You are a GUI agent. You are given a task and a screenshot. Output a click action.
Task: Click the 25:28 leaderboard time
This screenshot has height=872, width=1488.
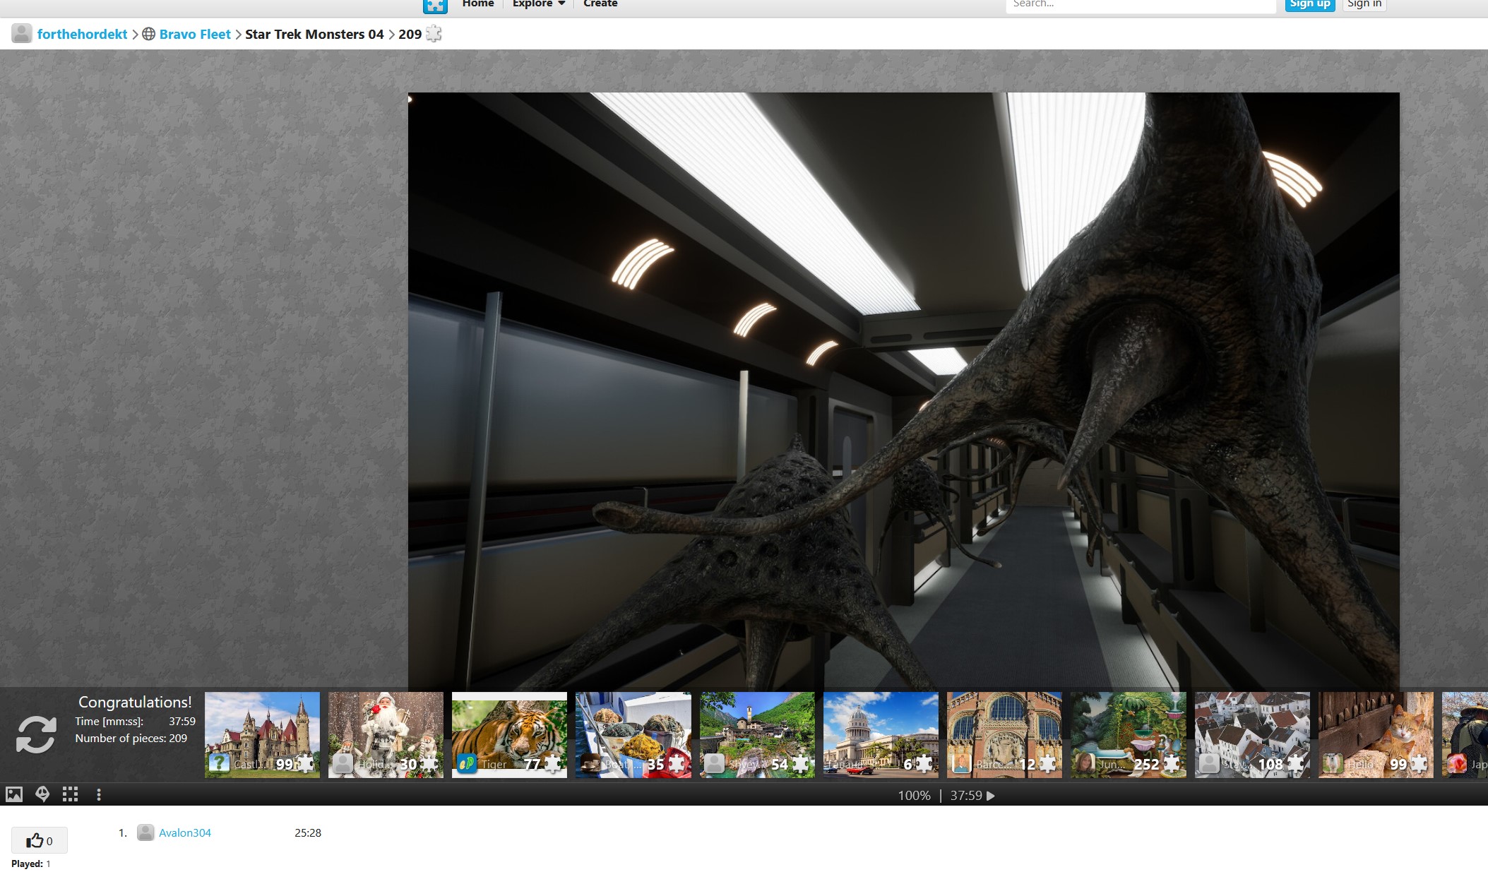click(308, 832)
